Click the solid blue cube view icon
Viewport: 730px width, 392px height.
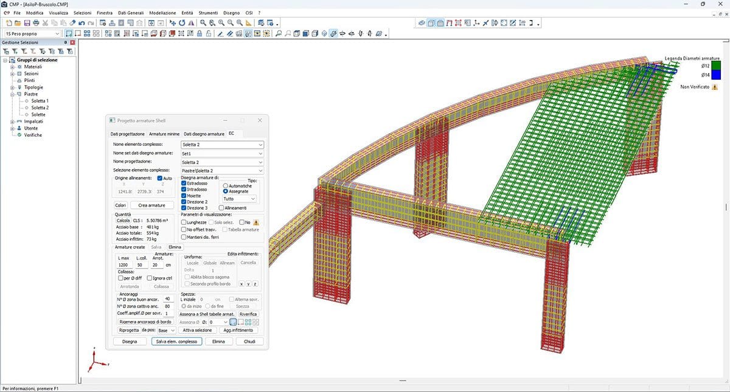(305, 33)
